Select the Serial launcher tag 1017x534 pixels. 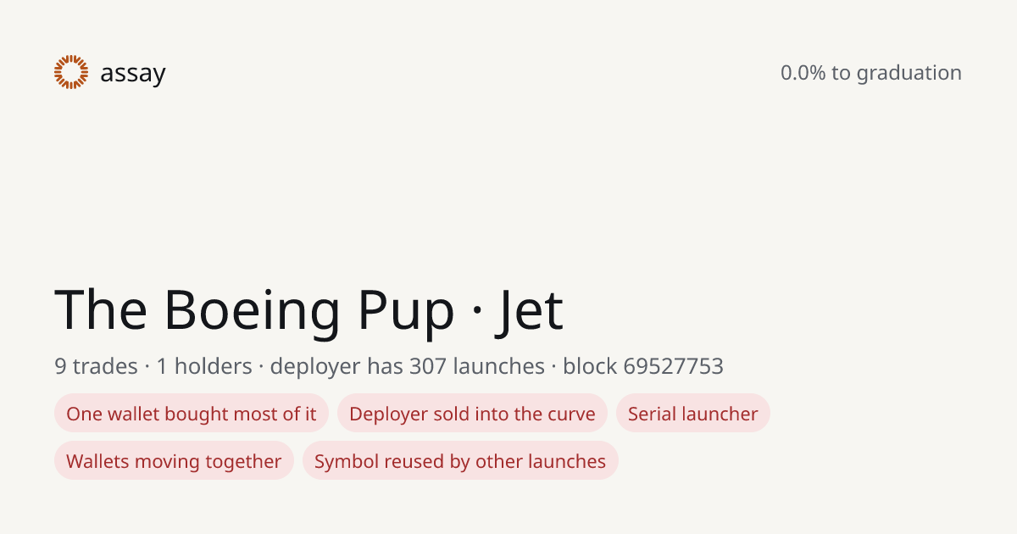click(x=693, y=413)
